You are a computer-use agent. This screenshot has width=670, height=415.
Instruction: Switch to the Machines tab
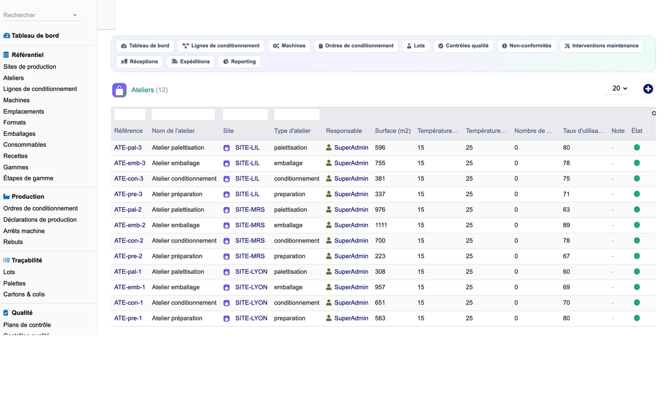click(289, 46)
